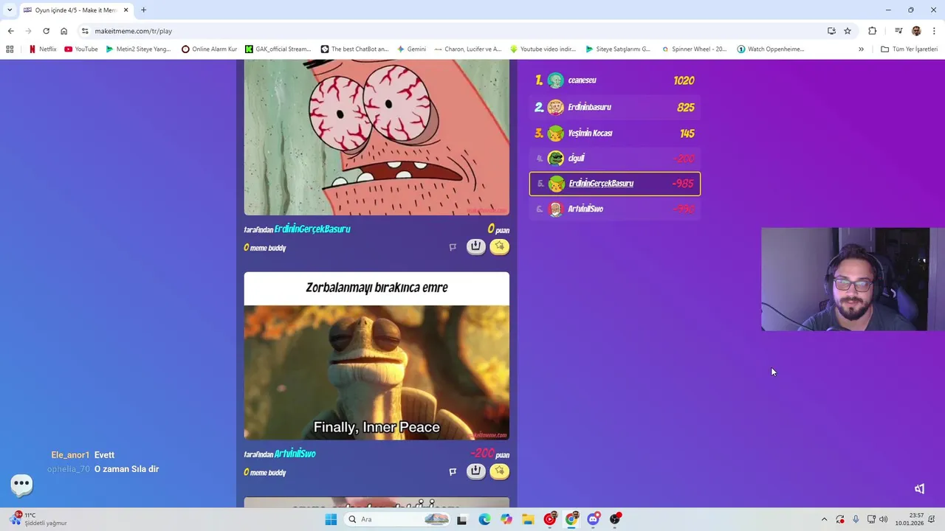Open a new browser tab
This screenshot has width=945, height=531.
click(143, 10)
